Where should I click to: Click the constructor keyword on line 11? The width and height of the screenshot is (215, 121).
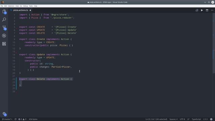click(x=32, y=45)
